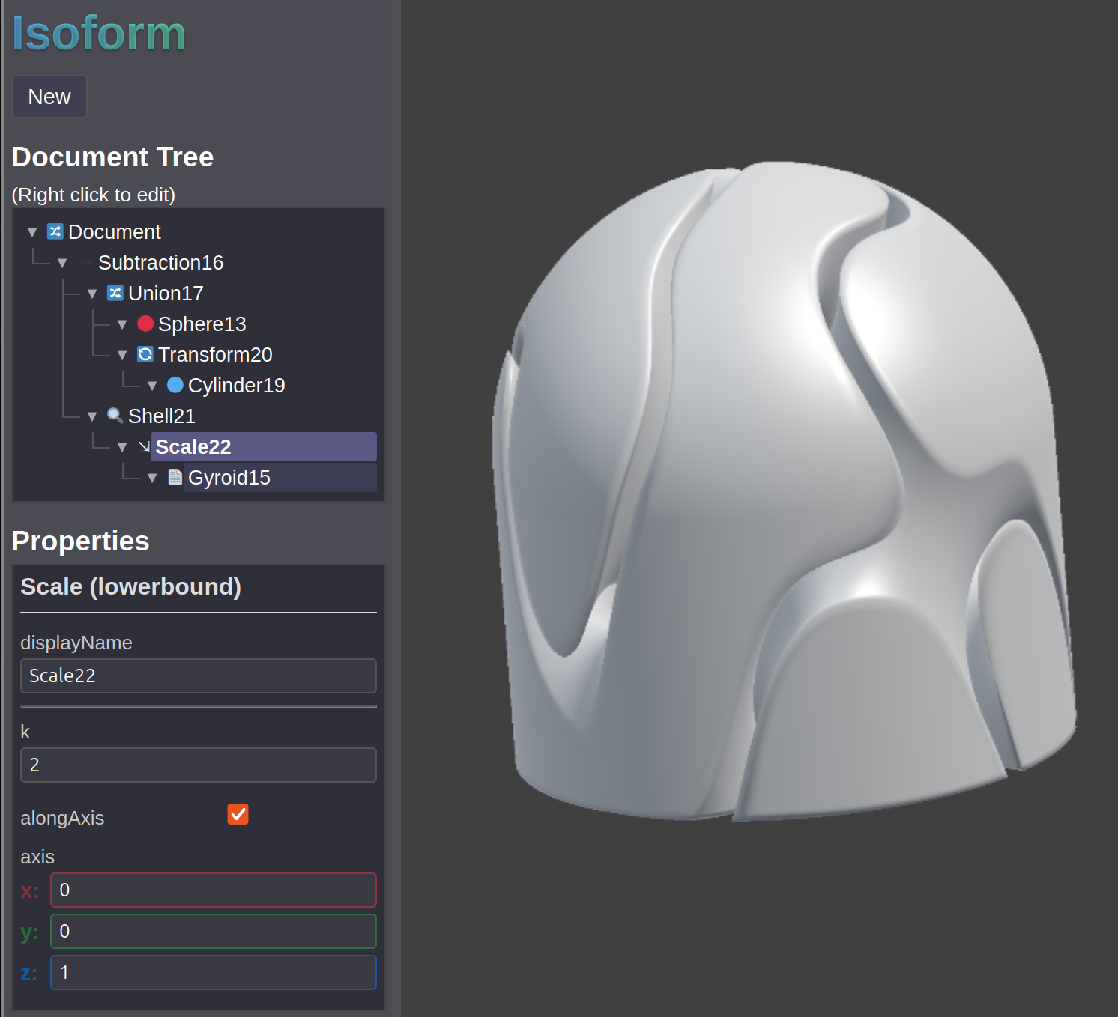Collapse the Union17 branch arrow
The width and height of the screenshot is (1118, 1017).
pyautogui.click(x=92, y=294)
